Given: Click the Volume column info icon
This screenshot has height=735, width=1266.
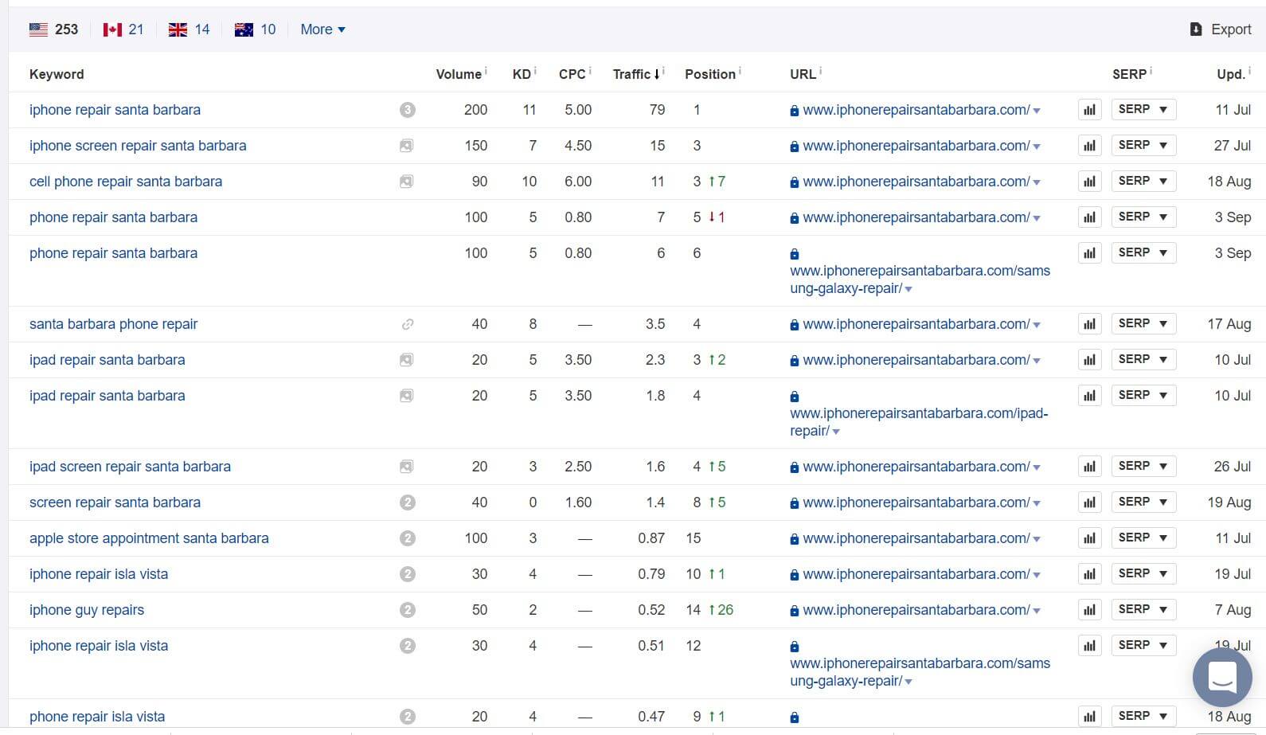Looking at the screenshot, I should click(486, 71).
